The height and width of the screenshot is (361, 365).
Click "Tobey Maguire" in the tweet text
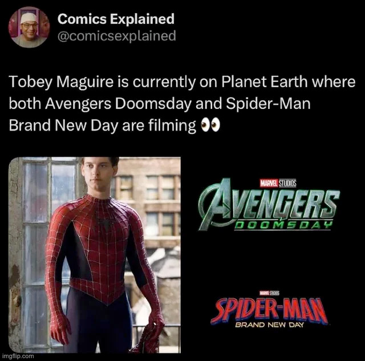coord(48,83)
